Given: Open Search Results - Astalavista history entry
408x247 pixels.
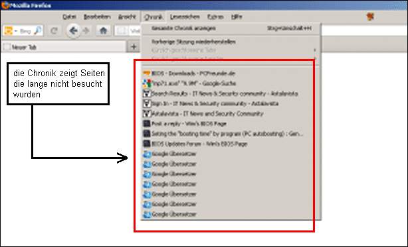Looking at the screenshot, I should 231,93.
